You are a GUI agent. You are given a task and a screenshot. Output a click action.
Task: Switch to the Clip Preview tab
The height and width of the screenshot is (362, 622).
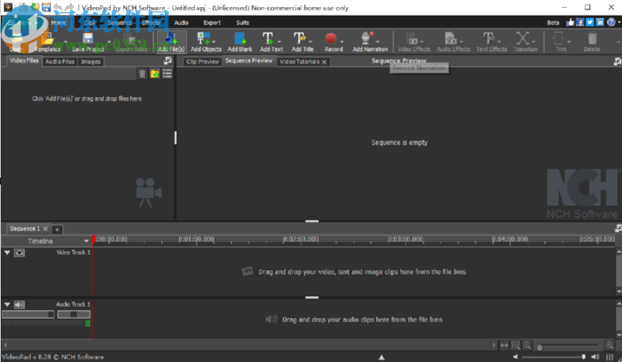(203, 61)
